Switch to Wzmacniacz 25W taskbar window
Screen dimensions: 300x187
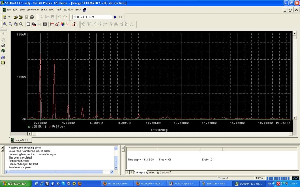[x=117, y=184]
